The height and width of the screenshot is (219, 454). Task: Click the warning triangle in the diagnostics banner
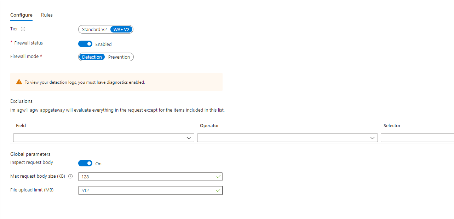(19, 81)
